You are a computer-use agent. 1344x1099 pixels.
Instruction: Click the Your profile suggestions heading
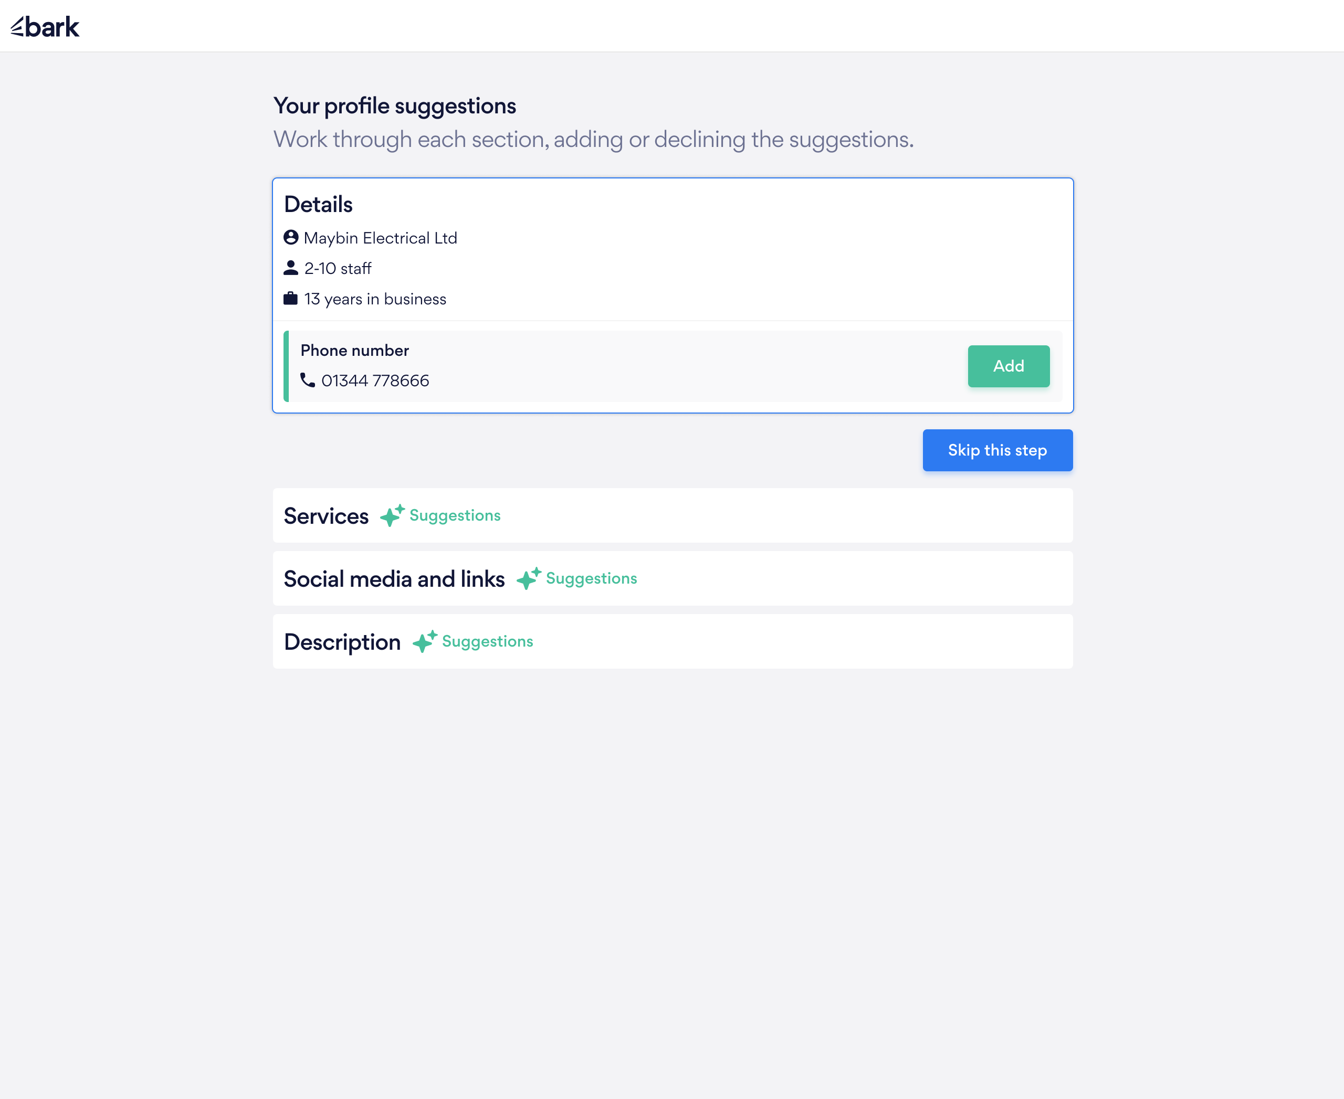[x=395, y=105]
